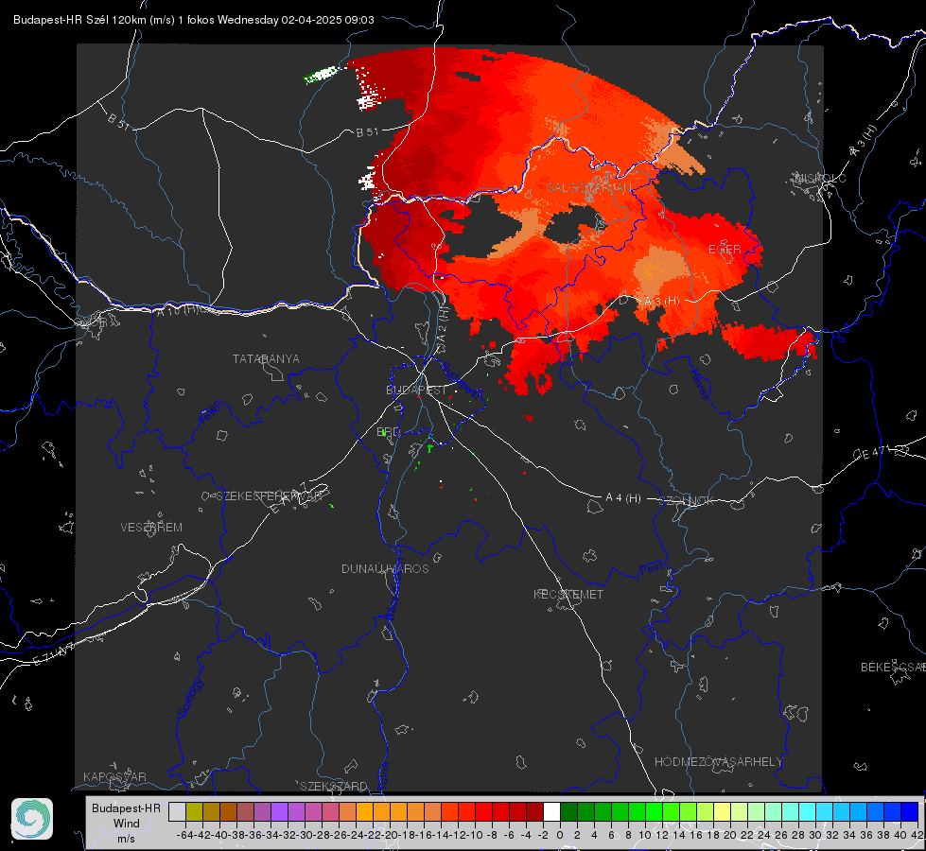Viewport: 926px width, 851px height.
Task: Click the KAPOSVÁR city label
Action: coord(114,776)
